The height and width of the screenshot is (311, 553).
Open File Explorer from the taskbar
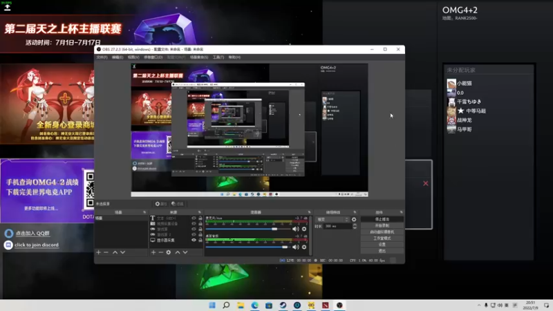click(241, 305)
